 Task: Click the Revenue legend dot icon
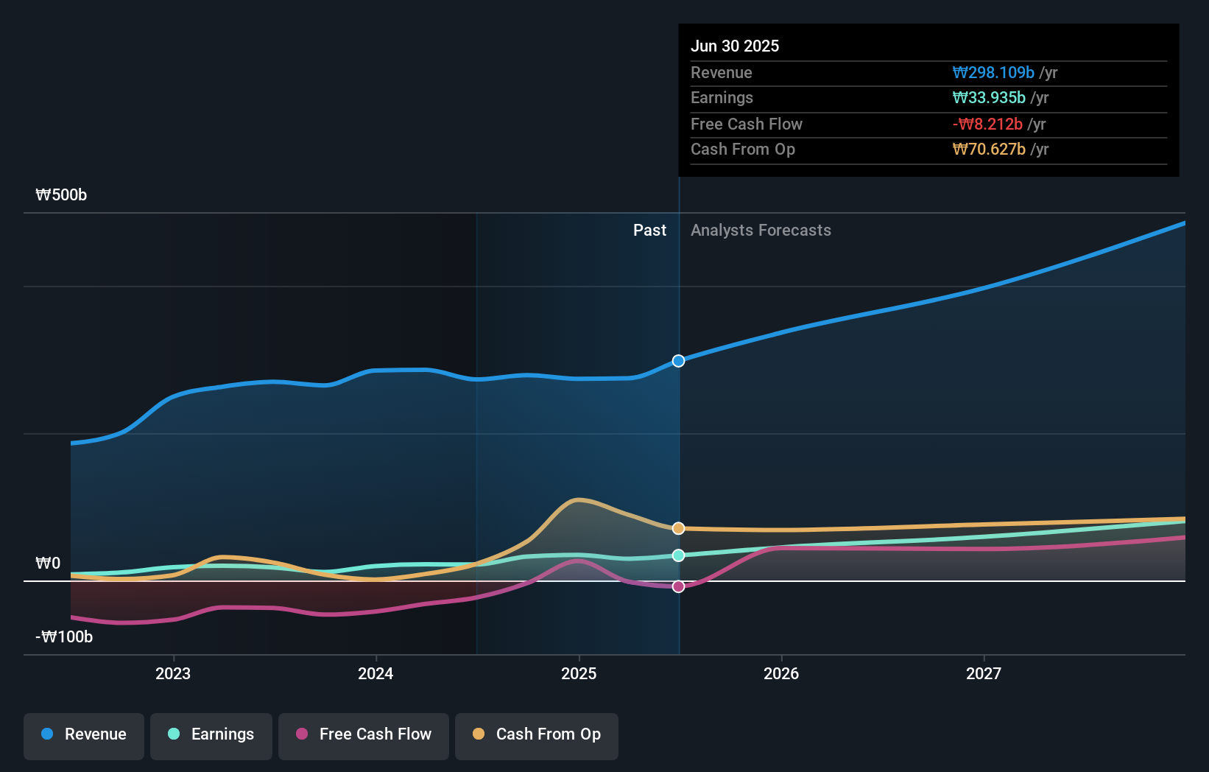pos(46,734)
